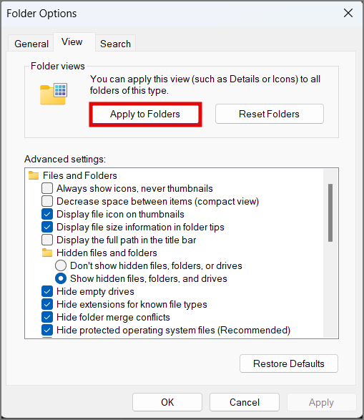Uncheck Hide protected operating system files
Image resolution: width=364 pixels, height=420 pixels.
[47, 330]
